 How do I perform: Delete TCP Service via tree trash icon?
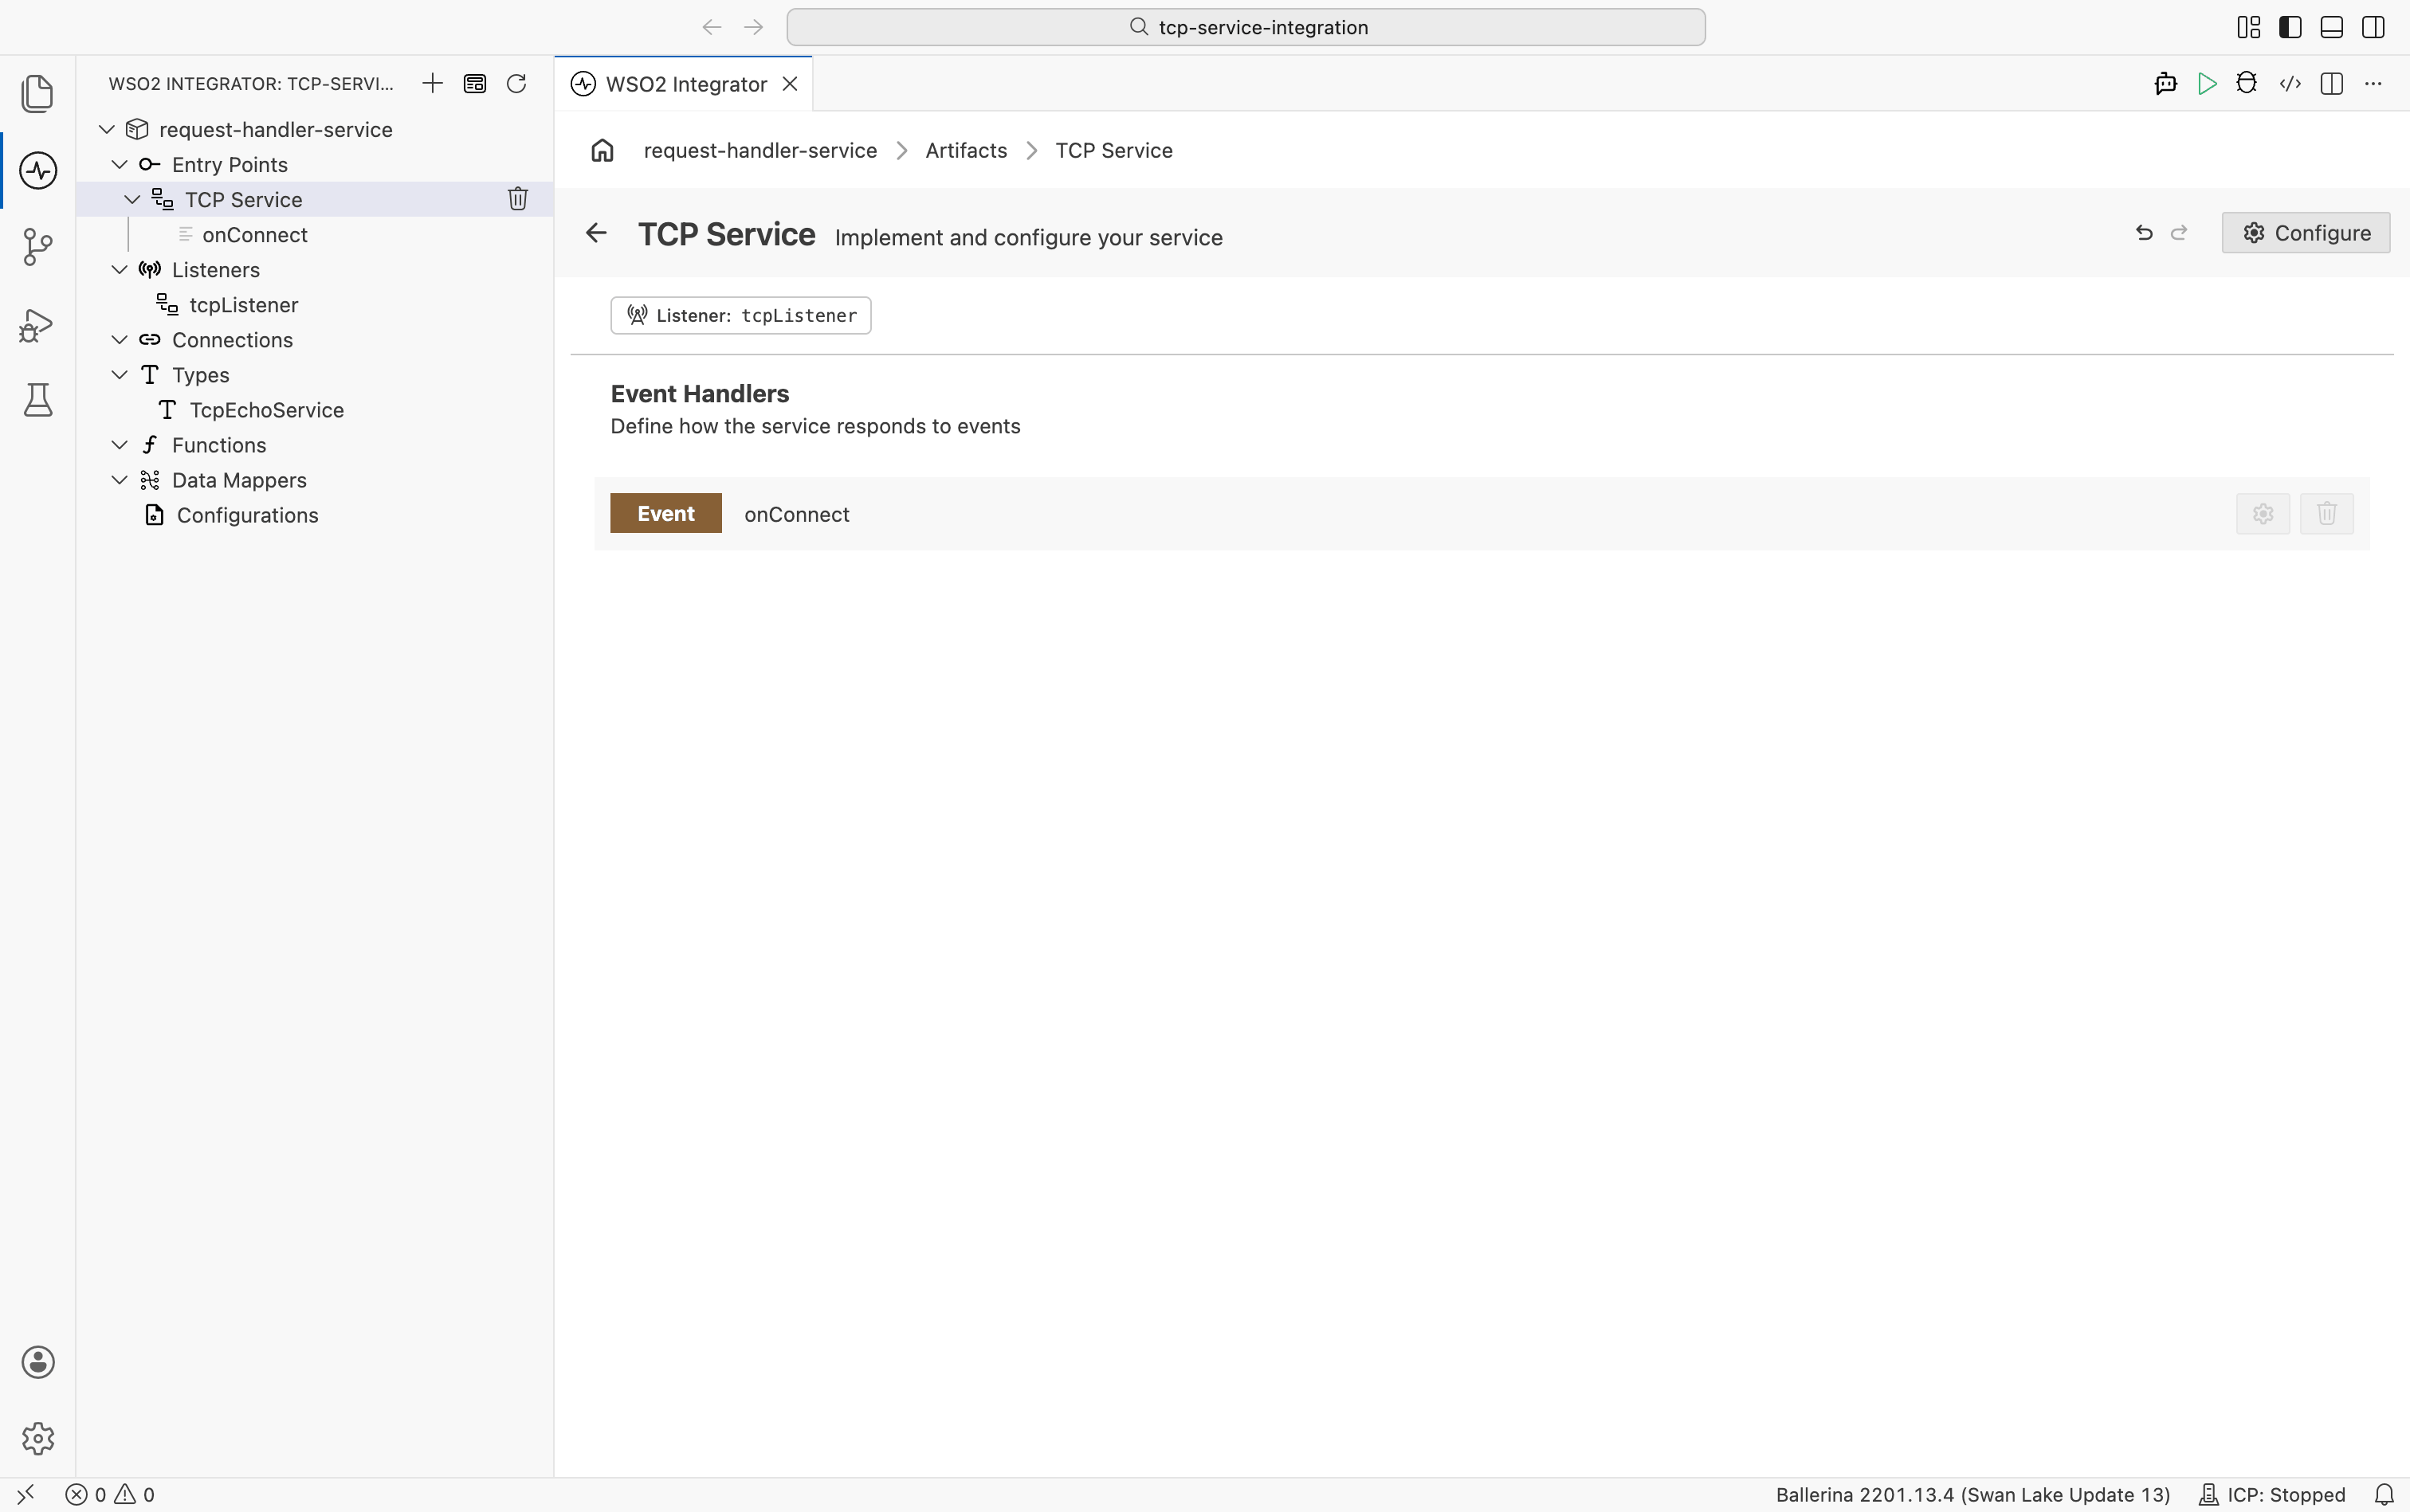(517, 199)
